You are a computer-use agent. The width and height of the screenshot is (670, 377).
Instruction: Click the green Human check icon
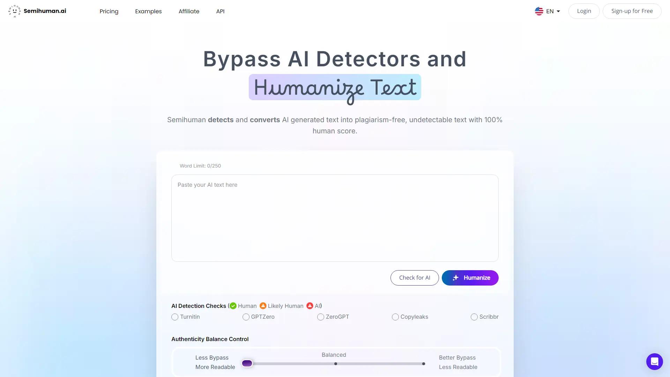[233, 306]
